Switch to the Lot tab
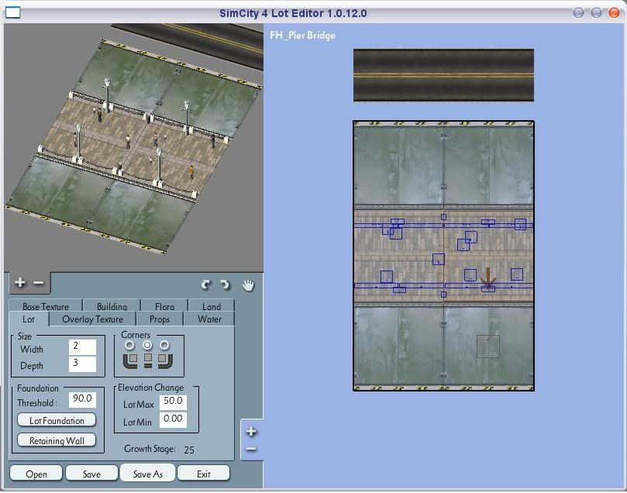The height and width of the screenshot is (493, 627). 29,319
